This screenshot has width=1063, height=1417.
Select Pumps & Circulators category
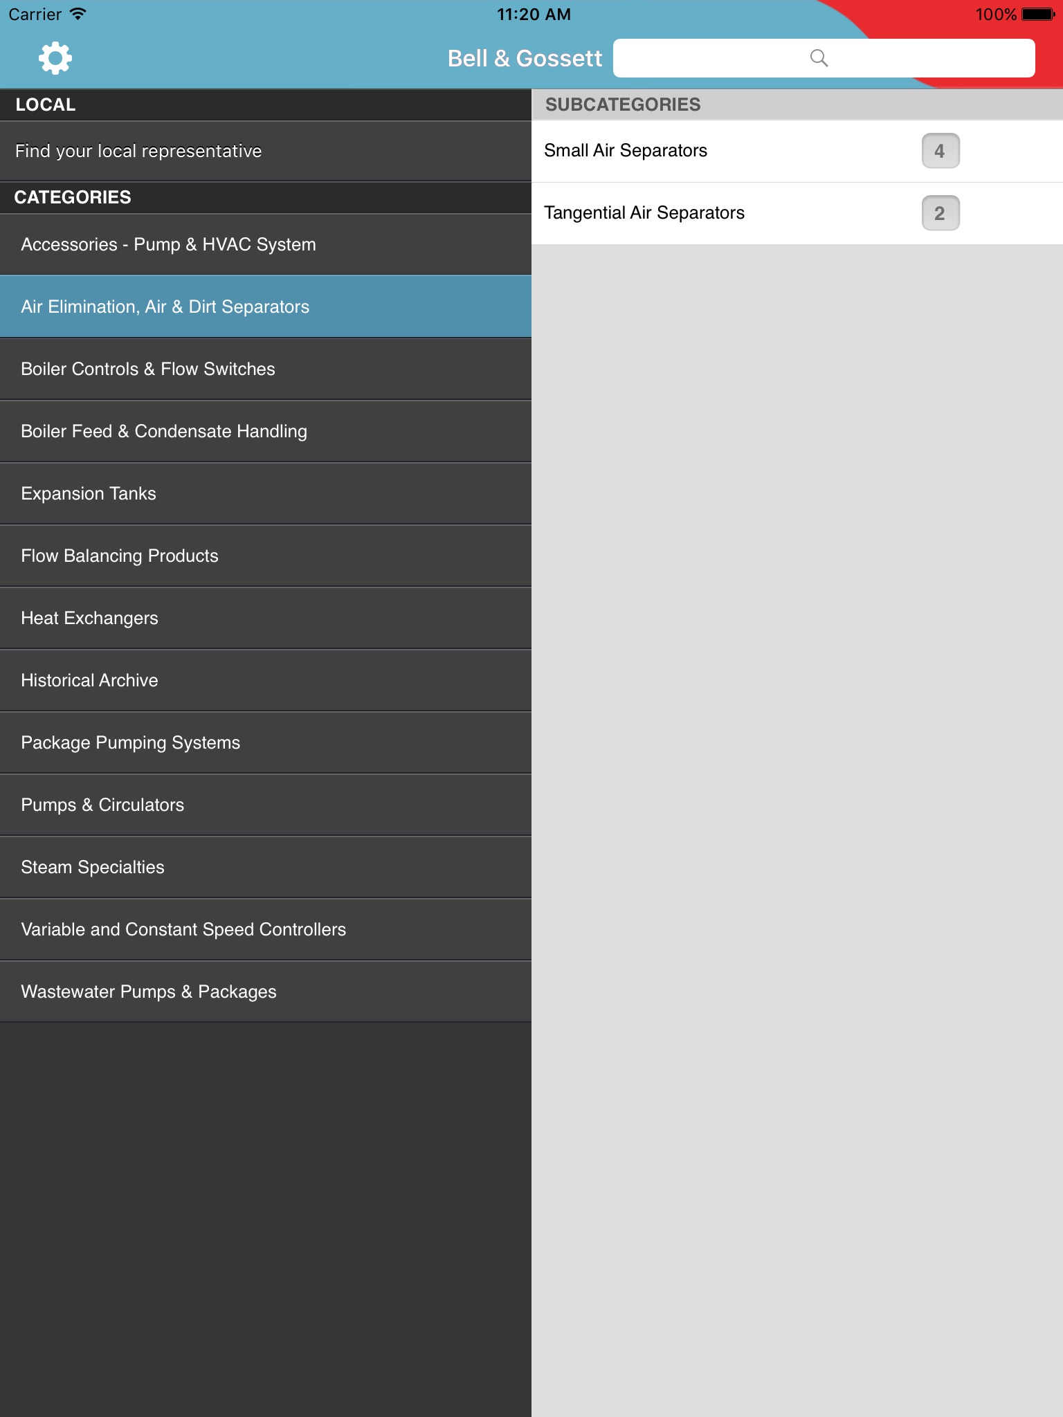[266, 805]
